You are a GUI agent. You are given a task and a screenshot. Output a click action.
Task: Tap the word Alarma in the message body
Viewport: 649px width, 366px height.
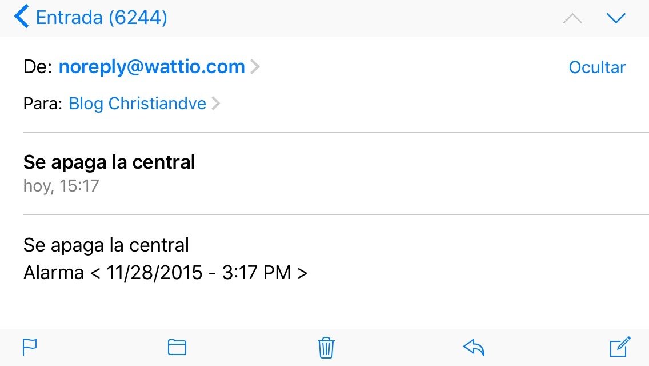[54, 273]
